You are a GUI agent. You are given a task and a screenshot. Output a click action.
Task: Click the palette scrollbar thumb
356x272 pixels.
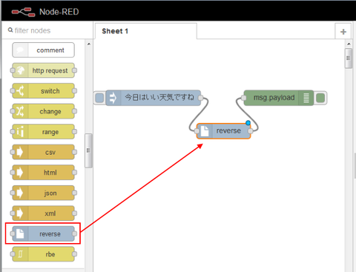[88, 150]
